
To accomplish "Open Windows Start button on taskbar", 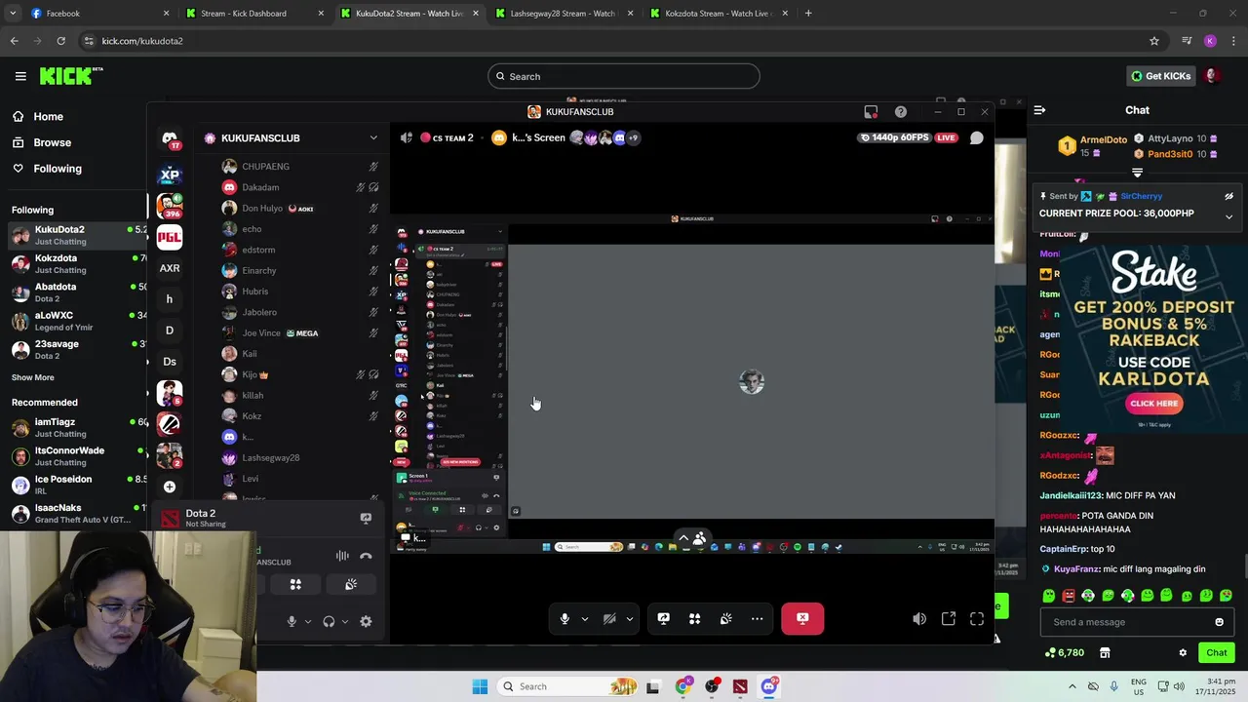I will pos(480,686).
